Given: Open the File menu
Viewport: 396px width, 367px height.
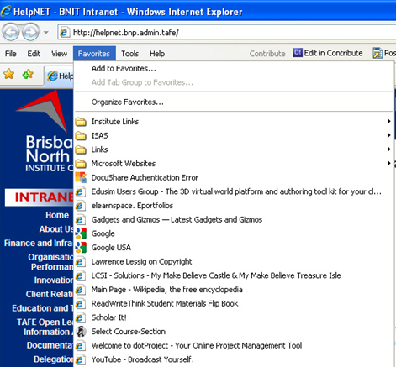Looking at the screenshot, I should click(x=11, y=54).
